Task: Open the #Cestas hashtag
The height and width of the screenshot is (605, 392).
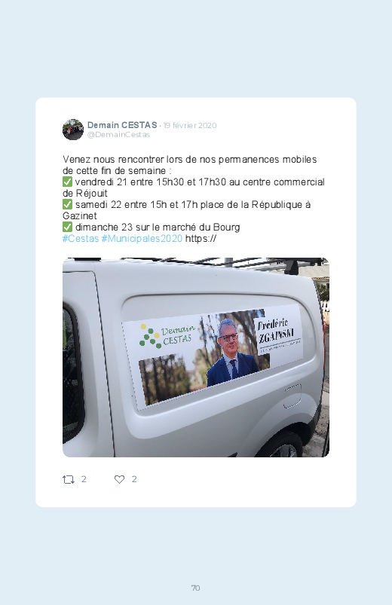Action: coord(81,238)
